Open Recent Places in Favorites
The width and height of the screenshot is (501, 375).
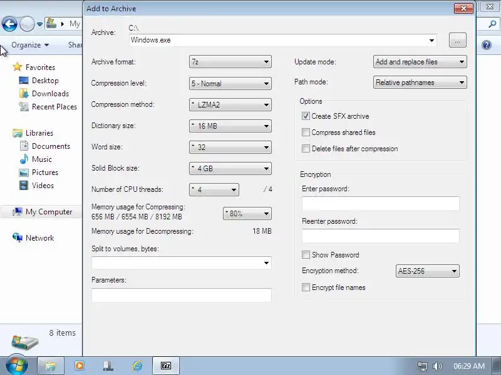(48, 106)
